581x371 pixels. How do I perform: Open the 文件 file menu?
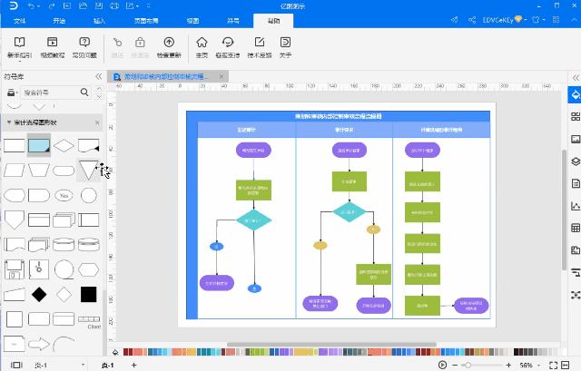[19, 21]
